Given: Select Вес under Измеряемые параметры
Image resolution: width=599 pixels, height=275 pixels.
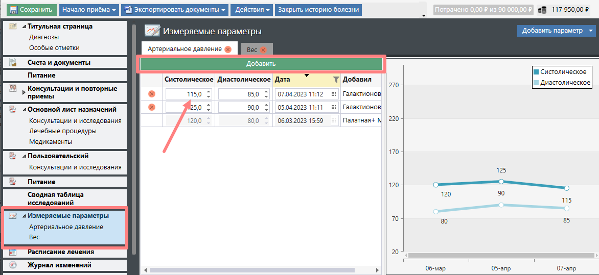Looking at the screenshot, I should (34, 237).
